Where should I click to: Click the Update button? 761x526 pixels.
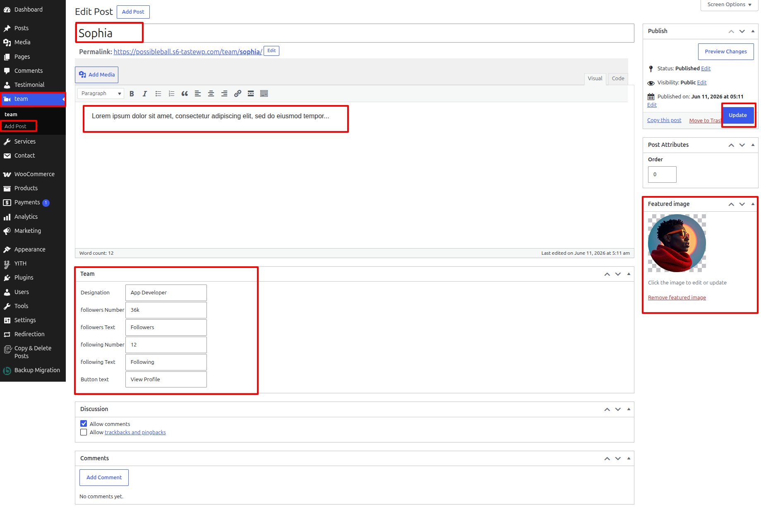click(738, 115)
